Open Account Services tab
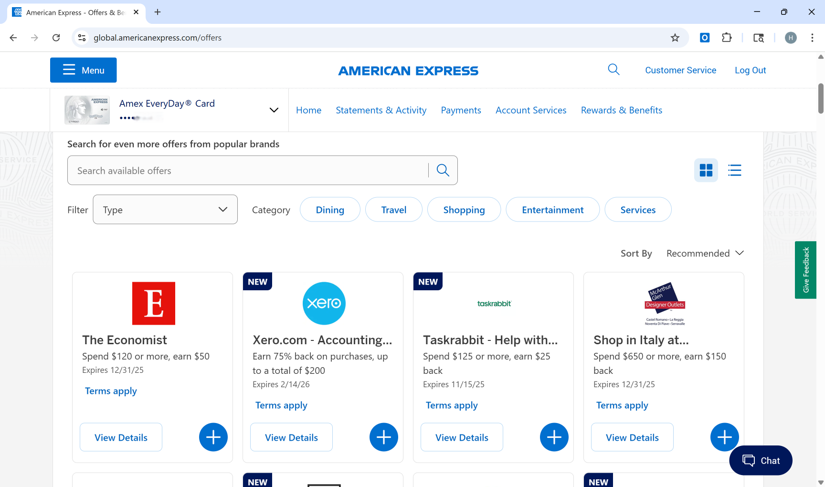The image size is (825, 487). (531, 110)
